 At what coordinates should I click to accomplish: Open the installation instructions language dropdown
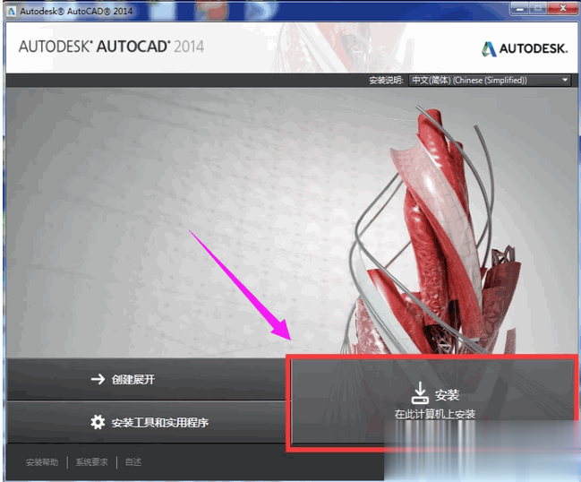(489, 81)
